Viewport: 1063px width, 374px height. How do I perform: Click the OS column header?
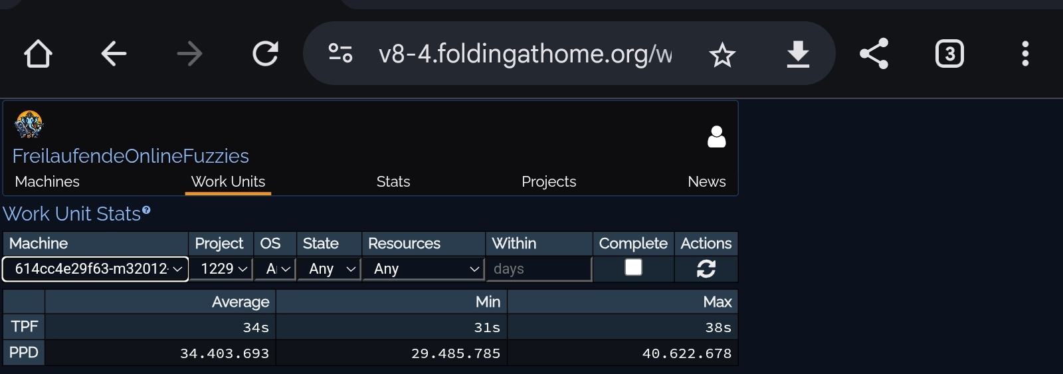point(275,243)
